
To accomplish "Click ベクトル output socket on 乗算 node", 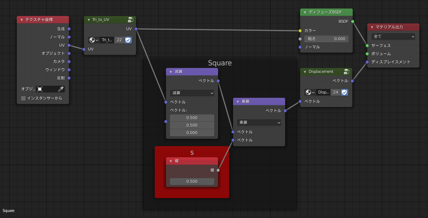I will [285, 111].
